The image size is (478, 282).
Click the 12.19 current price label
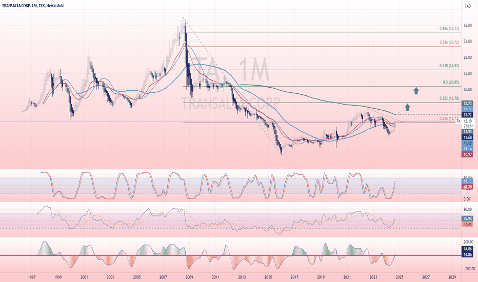pyautogui.click(x=467, y=122)
